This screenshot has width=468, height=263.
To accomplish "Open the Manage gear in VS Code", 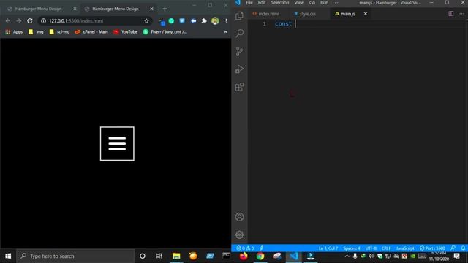I will point(239,235).
